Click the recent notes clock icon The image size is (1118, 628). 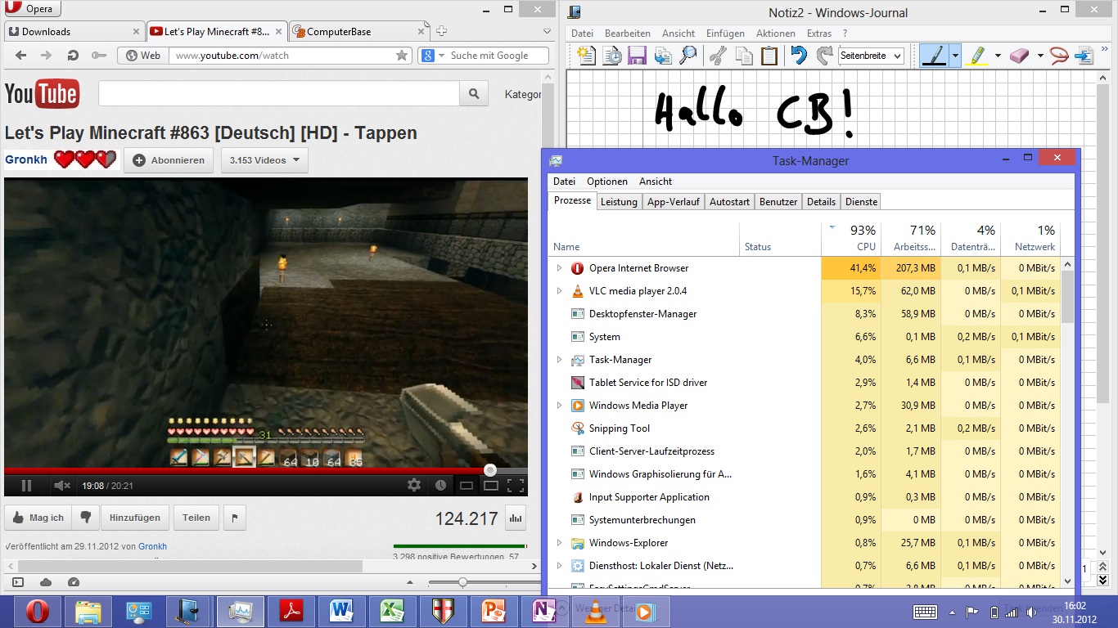[x=611, y=56]
